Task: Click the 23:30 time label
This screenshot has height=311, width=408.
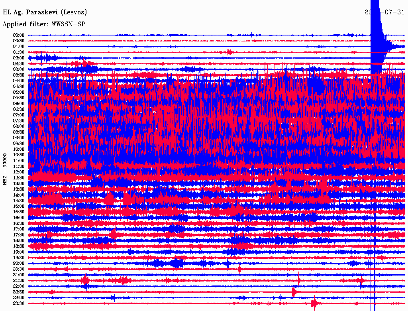Action: pos(19,303)
